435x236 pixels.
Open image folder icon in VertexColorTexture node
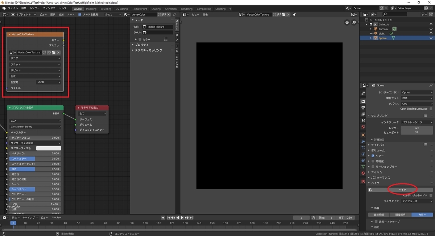(x=53, y=53)
